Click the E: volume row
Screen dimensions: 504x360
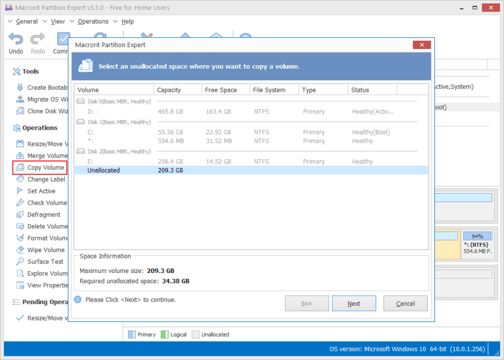pyautogui.click(x=251, y=162)
